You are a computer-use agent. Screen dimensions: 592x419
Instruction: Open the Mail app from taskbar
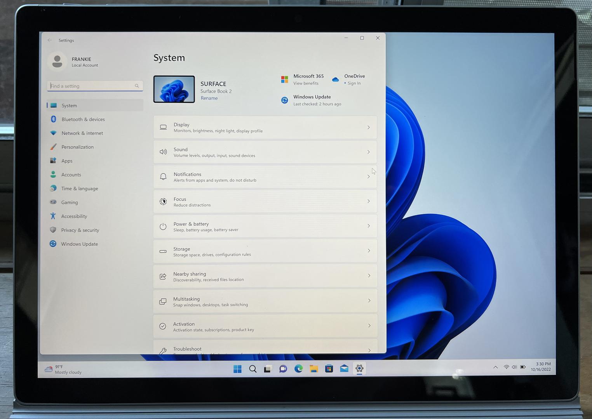pos(344,369)
